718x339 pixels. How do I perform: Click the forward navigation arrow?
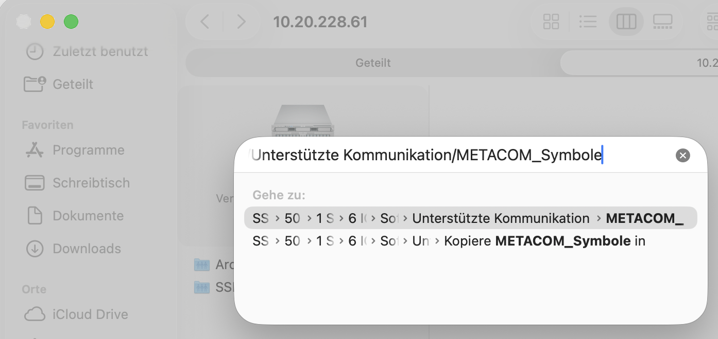point(241,22)
